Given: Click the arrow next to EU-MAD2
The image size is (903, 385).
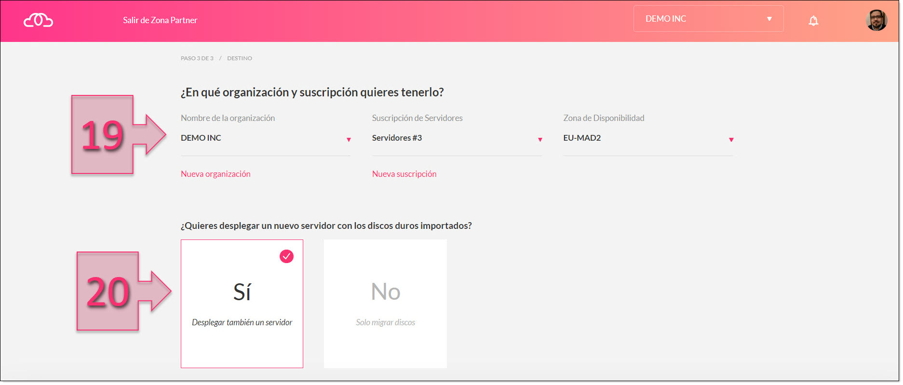Looking at the screenshot, I should (x=731, y=140).
